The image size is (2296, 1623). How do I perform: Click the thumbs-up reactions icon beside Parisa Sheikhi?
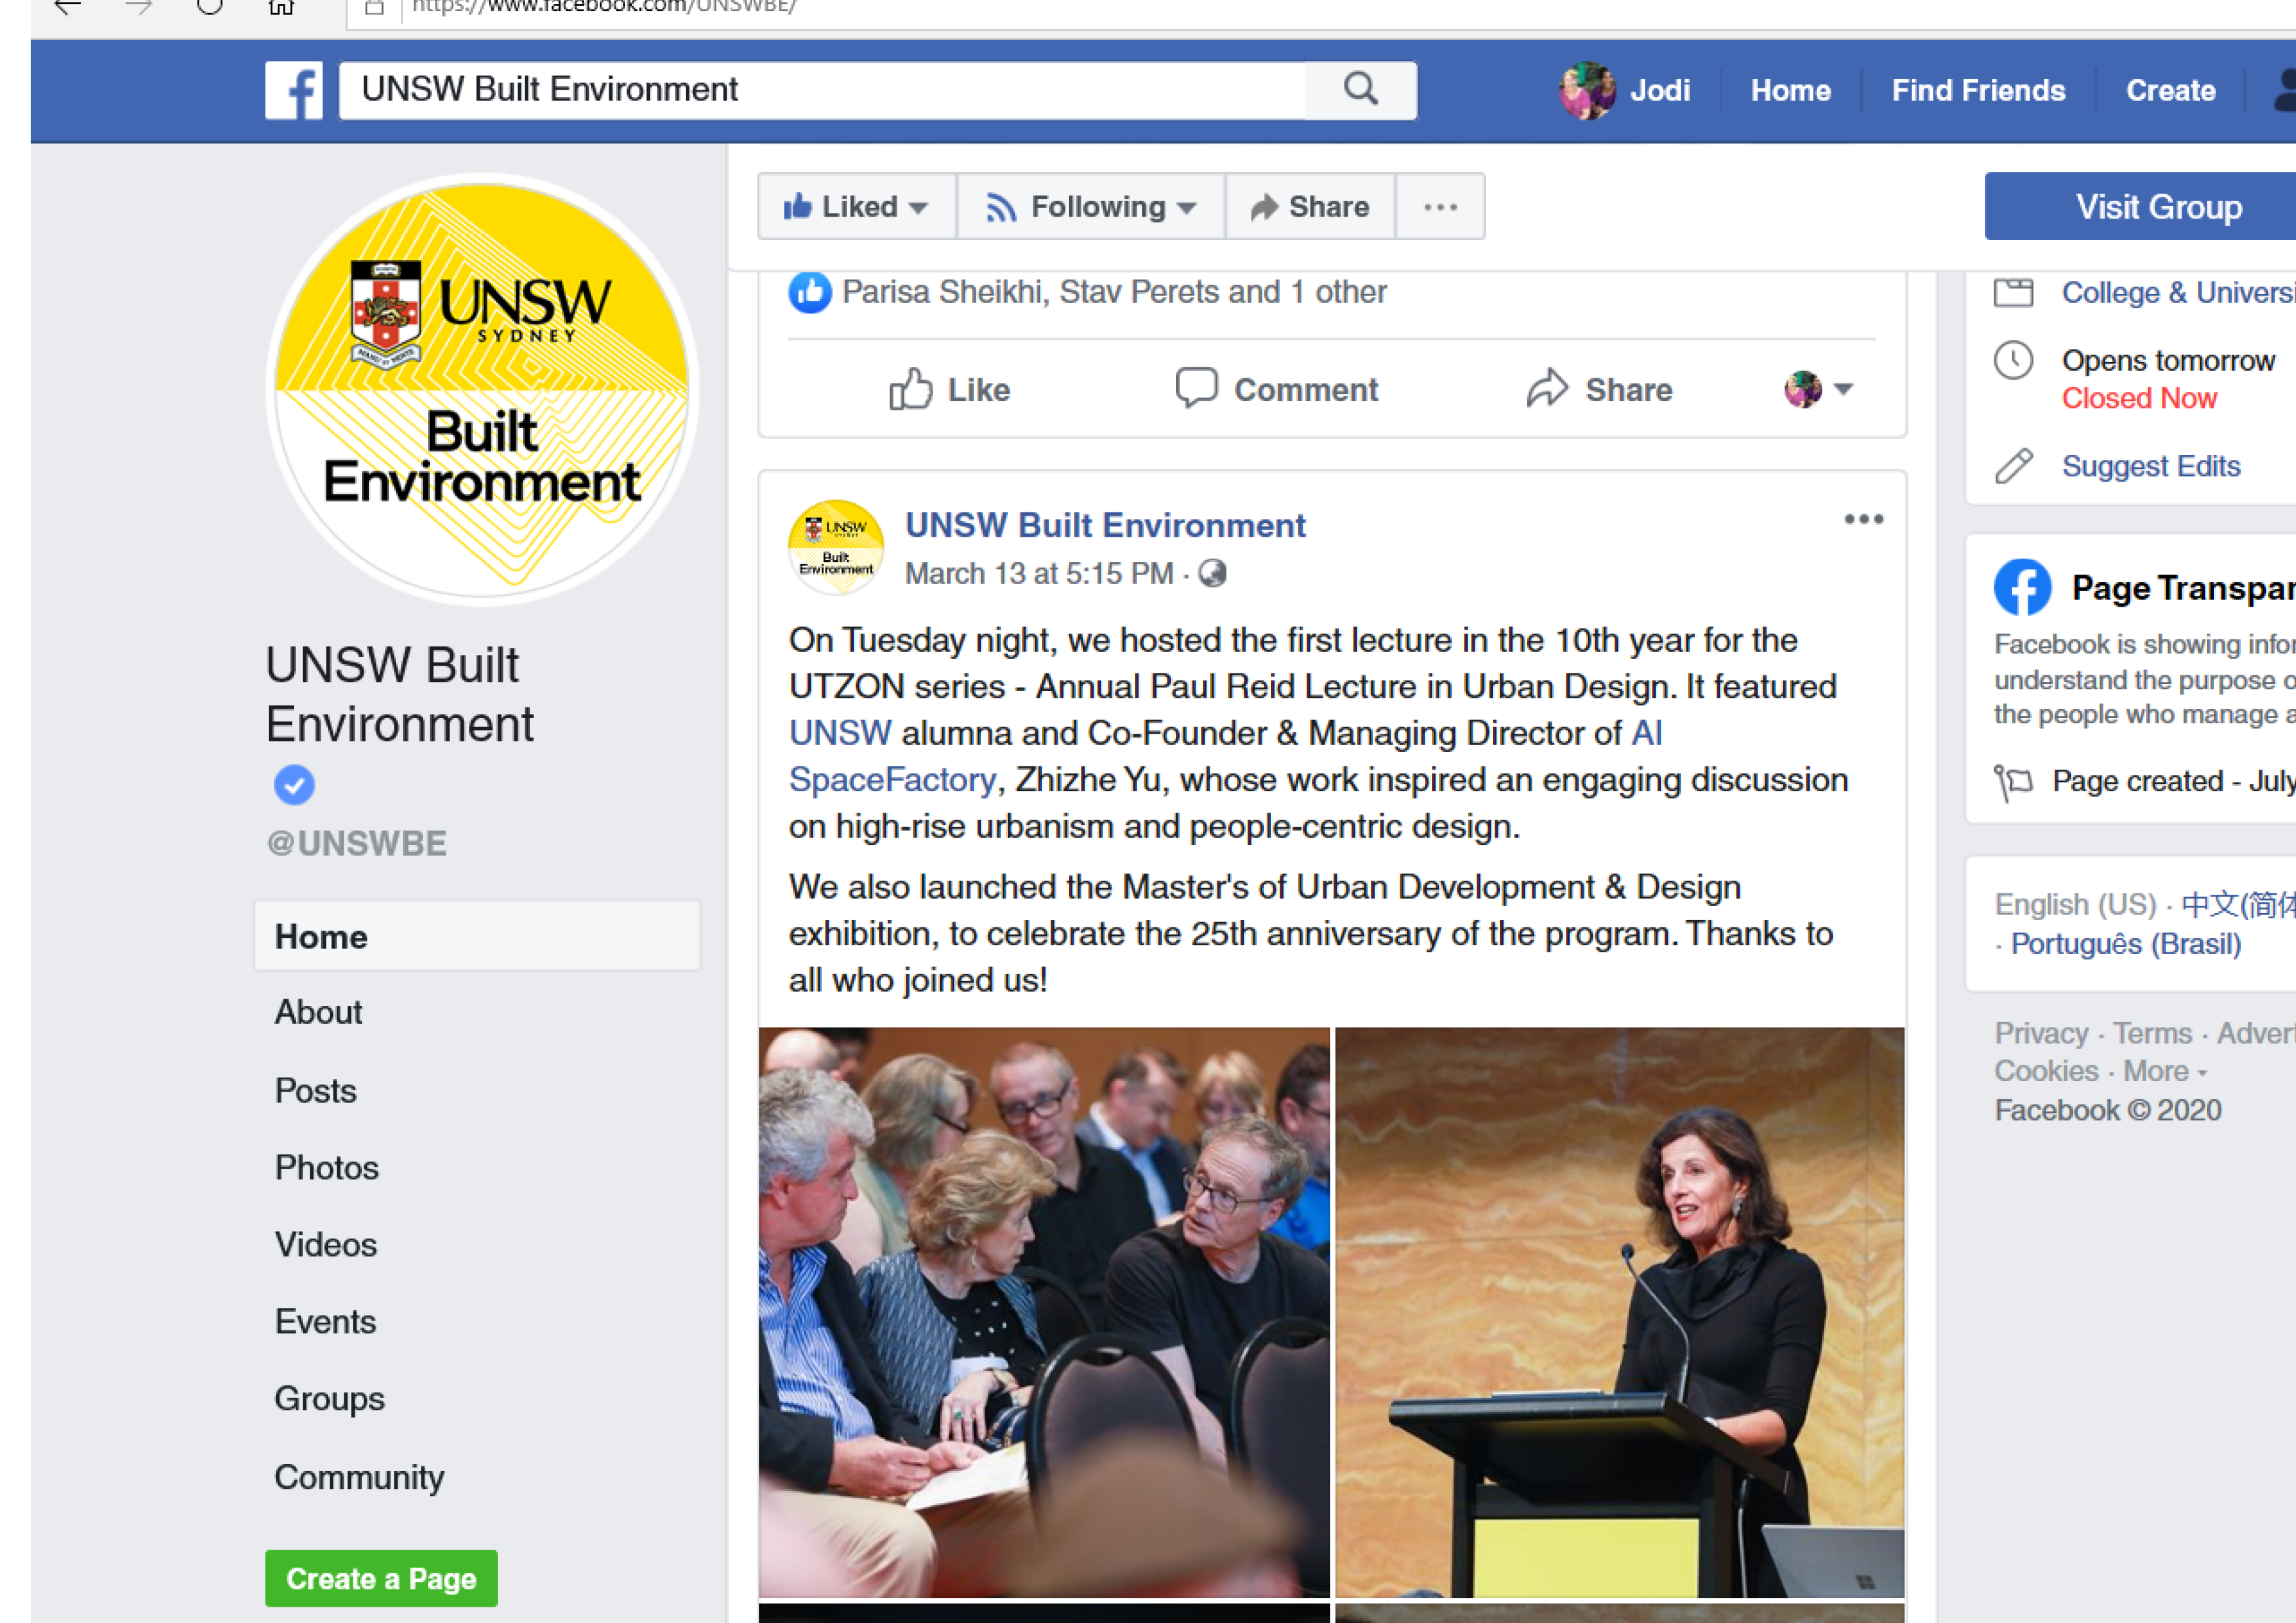coord(810,292)
